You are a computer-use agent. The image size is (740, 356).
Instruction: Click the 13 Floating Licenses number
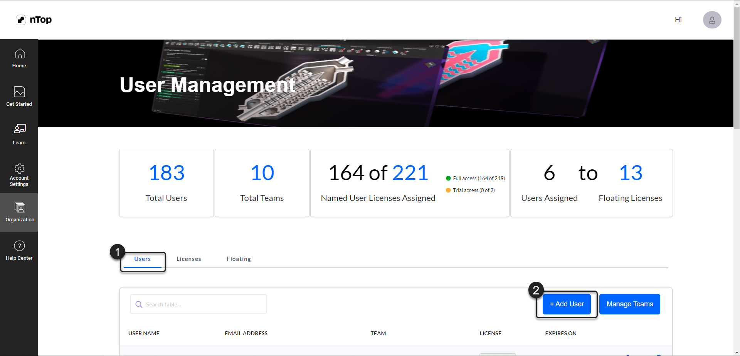[x=631, y=173]
